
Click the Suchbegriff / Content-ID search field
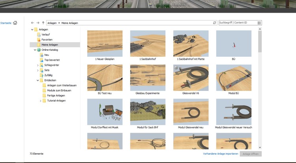[237, 23]
